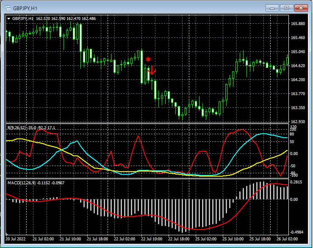Click the 25 Jul 02:00 time axis label
The image size is (313, 248).
tap(206, 239)
